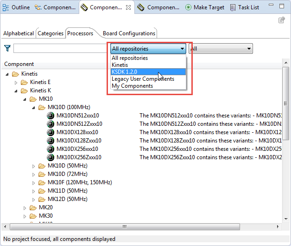Expand the MK10D (50MHz) folder
Viewport: 291px width, 246px height.
coord(33,166)
